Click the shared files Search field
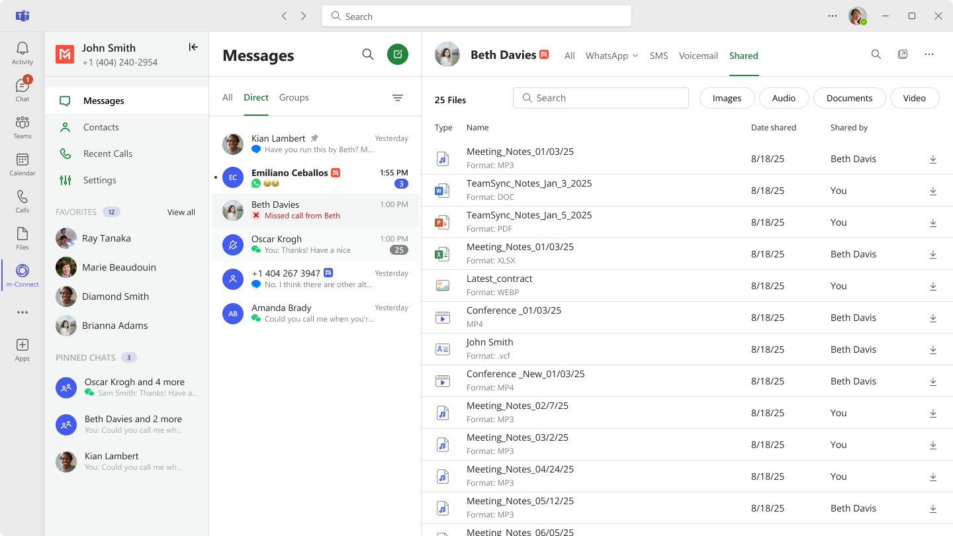Image resolution: width=953 pixels, height=536 pixels. [601, 98]
